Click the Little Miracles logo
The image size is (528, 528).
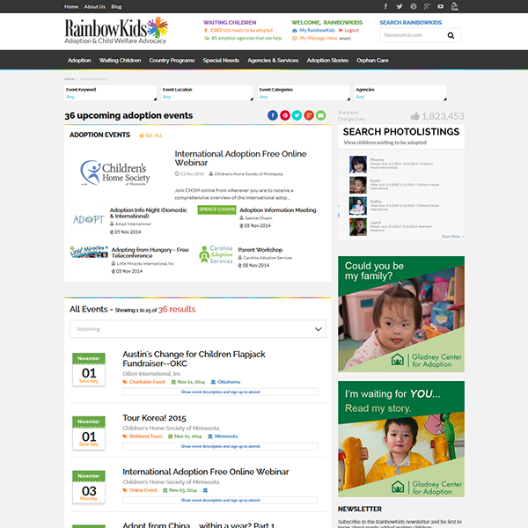89,252
